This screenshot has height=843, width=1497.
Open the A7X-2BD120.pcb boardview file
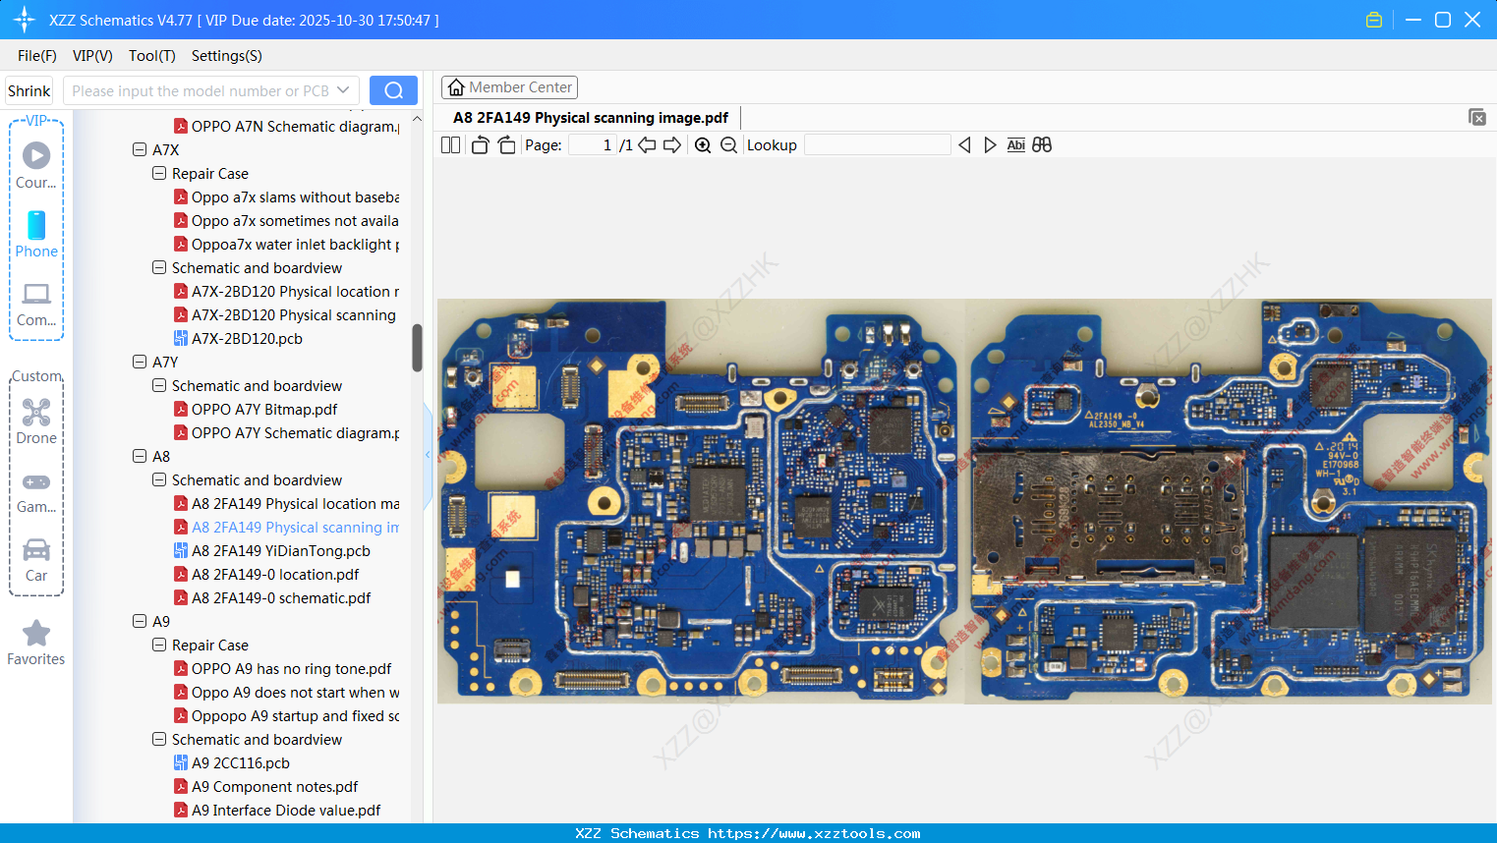click(247, 338)
